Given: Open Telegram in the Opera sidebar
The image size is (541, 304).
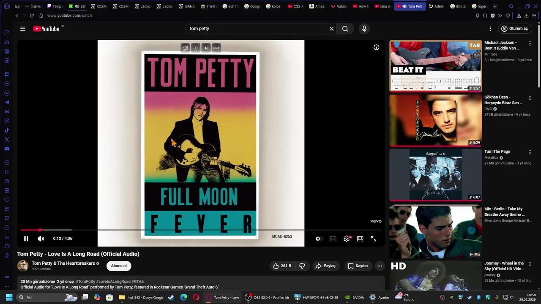Looking at the screenshot, I should pos(7,103).
